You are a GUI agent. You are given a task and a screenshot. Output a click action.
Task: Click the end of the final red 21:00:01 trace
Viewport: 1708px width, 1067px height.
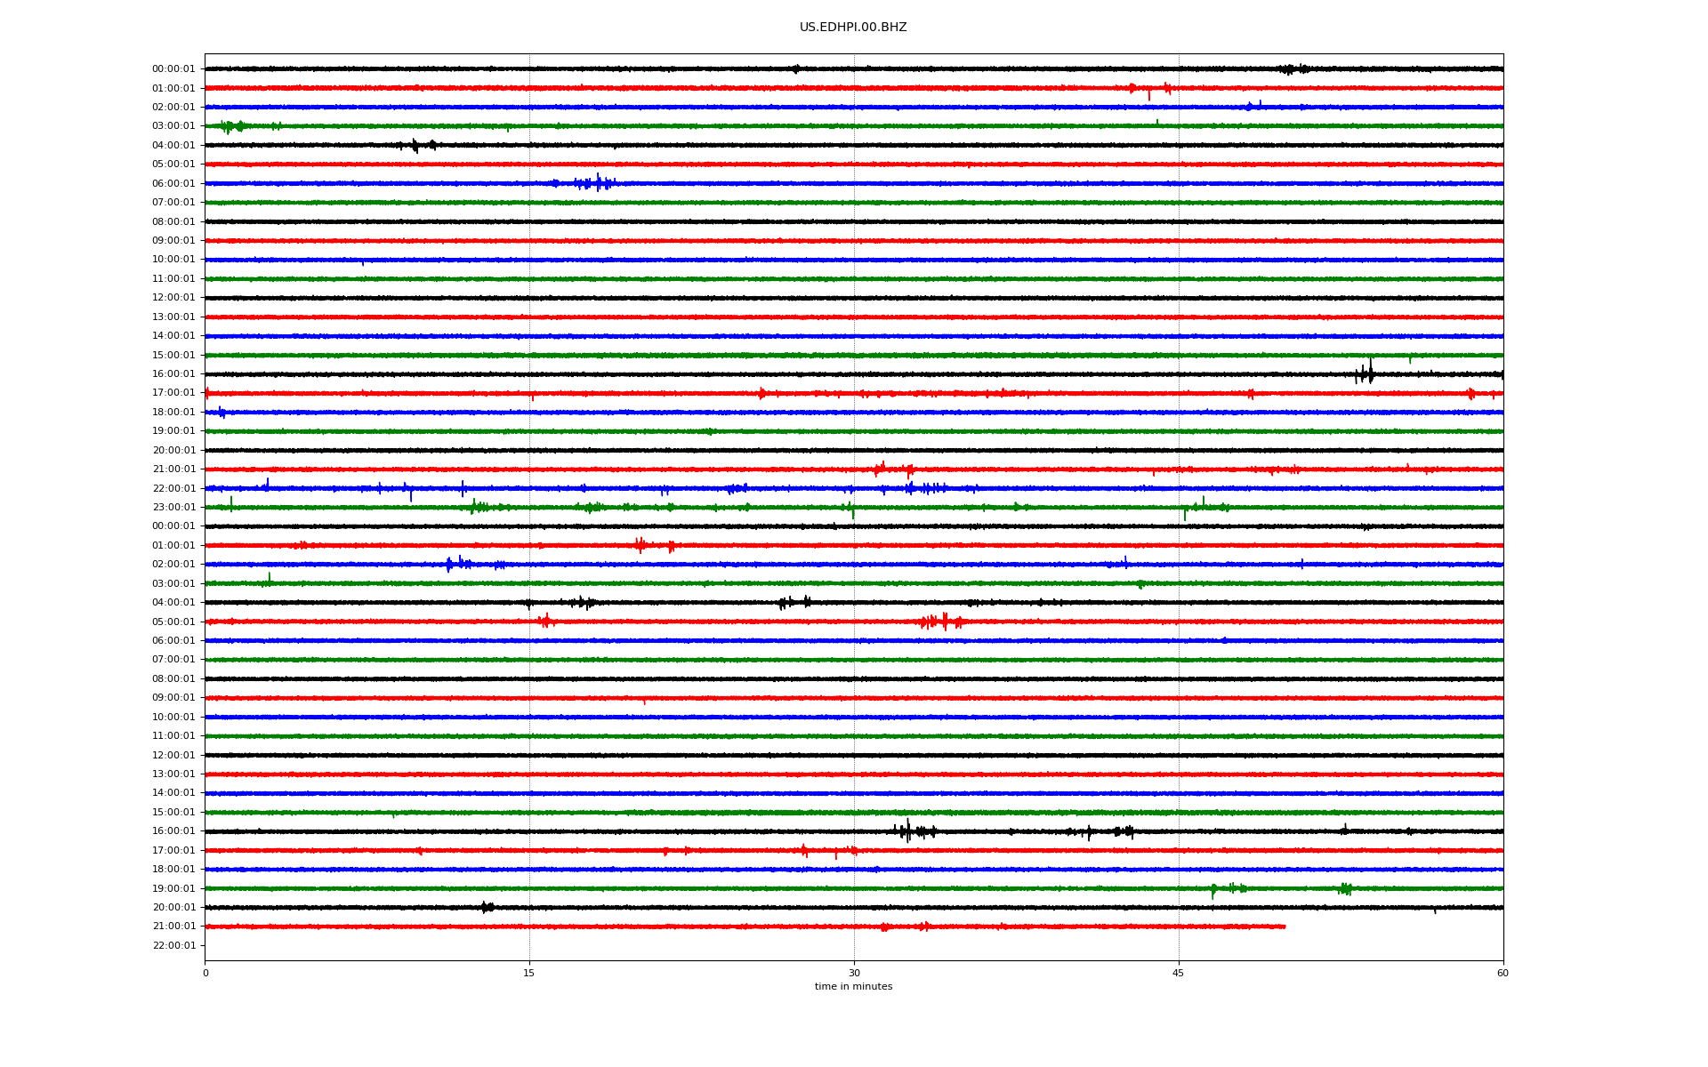1284,927
